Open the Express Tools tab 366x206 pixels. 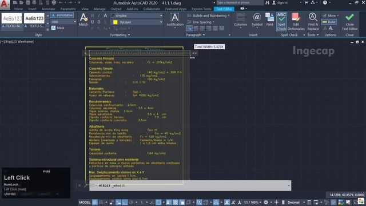201,9
